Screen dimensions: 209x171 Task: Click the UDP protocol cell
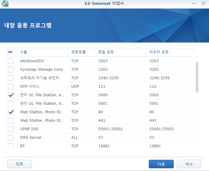75,87
